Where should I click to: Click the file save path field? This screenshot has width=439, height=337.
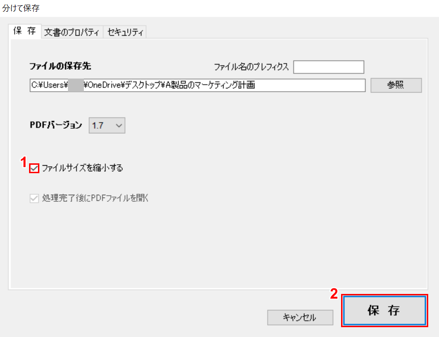click(197, 85)
